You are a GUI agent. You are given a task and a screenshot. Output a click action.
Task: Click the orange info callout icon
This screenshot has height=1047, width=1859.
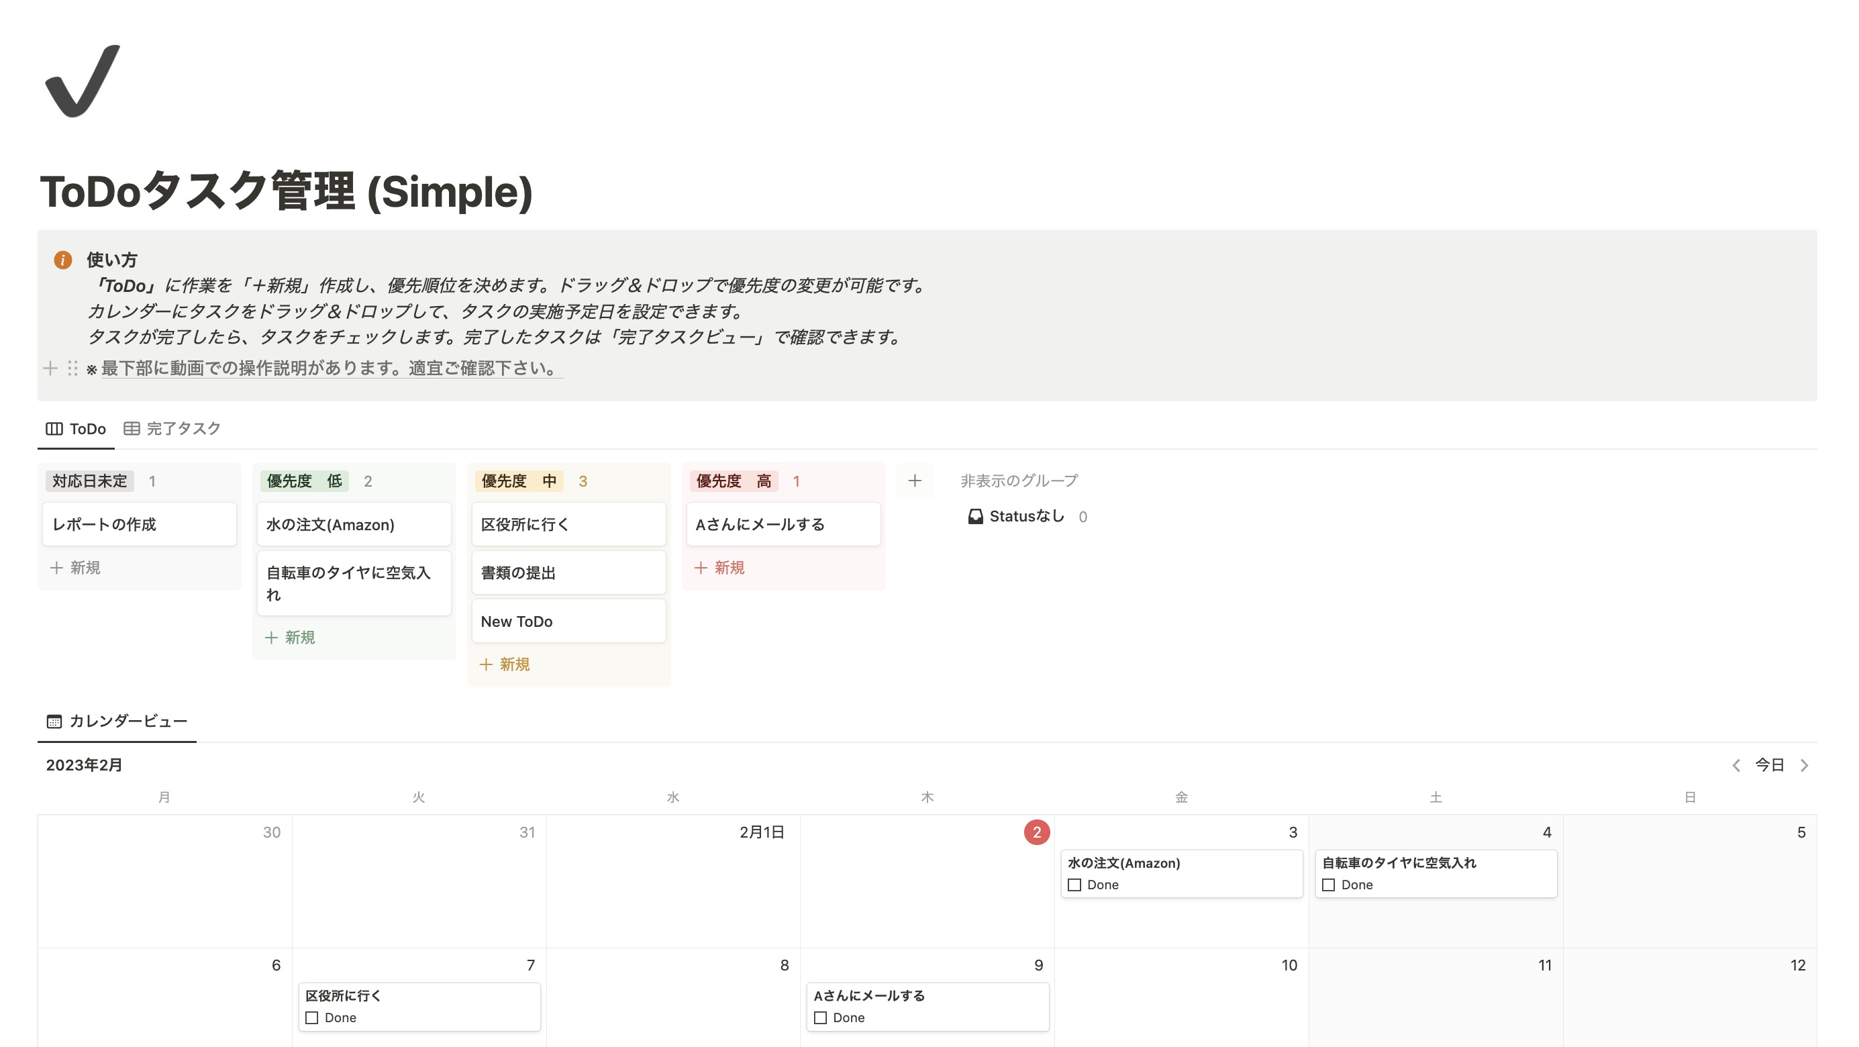(x=63, y=260)
